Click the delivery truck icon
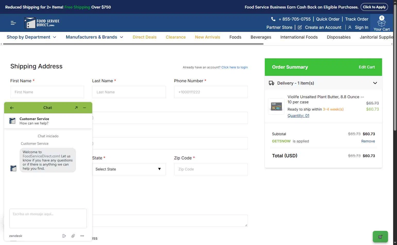 pos(272,83)
